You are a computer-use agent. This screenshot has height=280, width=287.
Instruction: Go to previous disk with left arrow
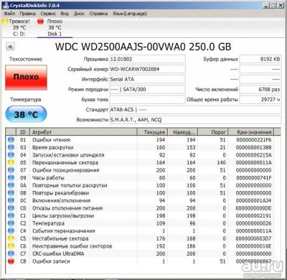pos(10,47)
